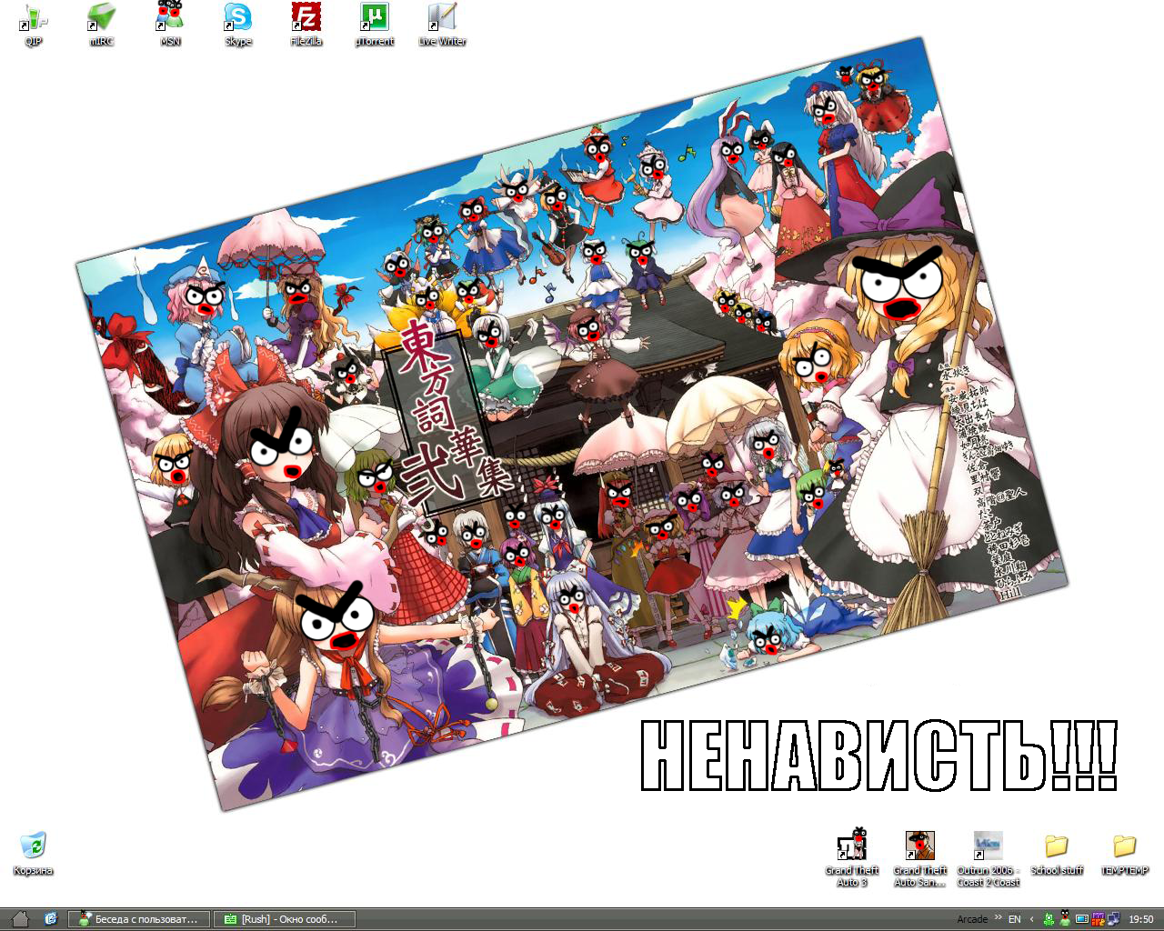
Task: Open the Live Writer shortcut
Action: click(442, 25)
